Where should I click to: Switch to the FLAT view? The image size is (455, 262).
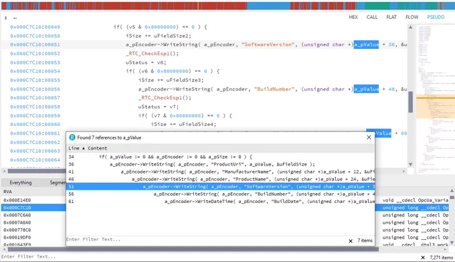pyautogui.click(x=391, y=17)
